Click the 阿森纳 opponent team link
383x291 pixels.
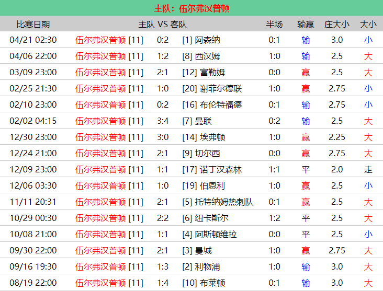pos(207,40)
